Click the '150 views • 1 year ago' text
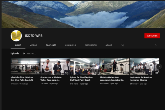Image resolution: width=165 pixels, height=110 pixels. pos(49,84)
